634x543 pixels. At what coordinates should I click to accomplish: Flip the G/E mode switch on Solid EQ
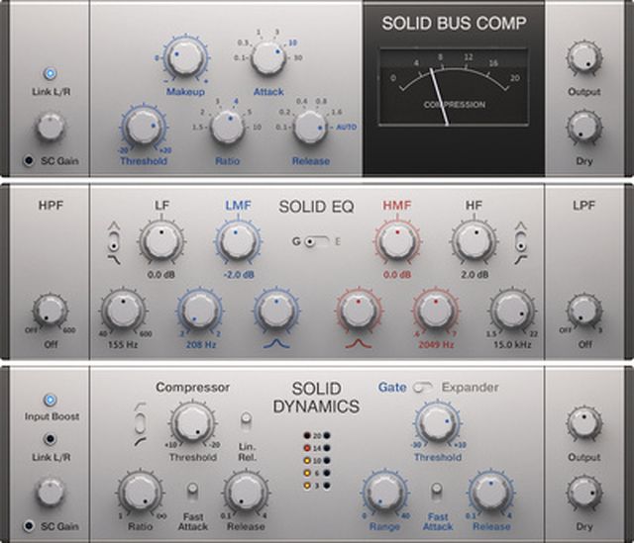pos(317,241)
